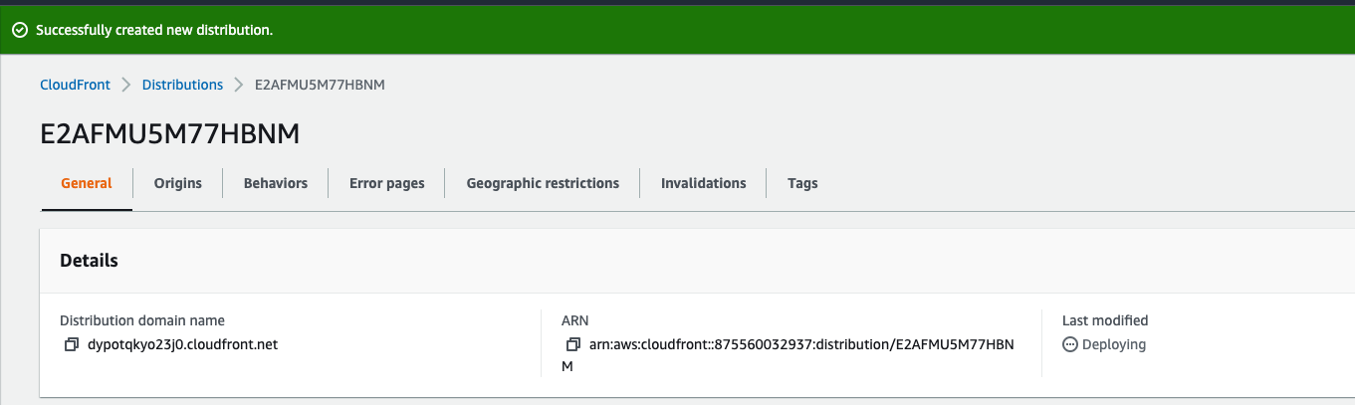Click the Deploying status text

click(x=1114, y=344)
